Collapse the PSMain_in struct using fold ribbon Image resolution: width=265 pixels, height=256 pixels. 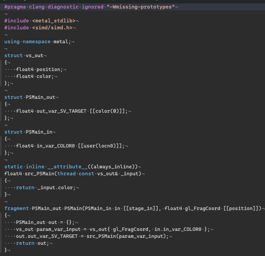tap(1, 146)
